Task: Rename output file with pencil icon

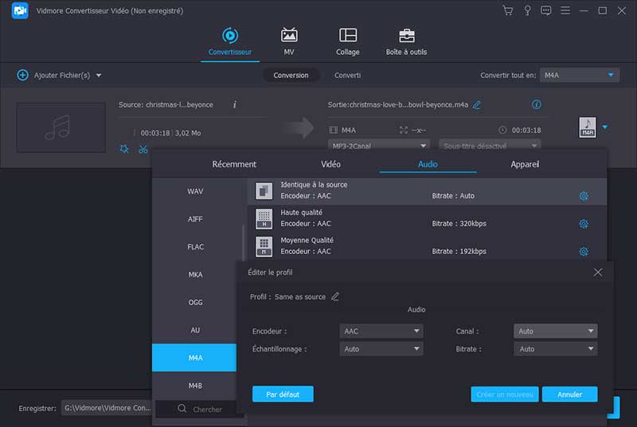Action: click(476, 105)
